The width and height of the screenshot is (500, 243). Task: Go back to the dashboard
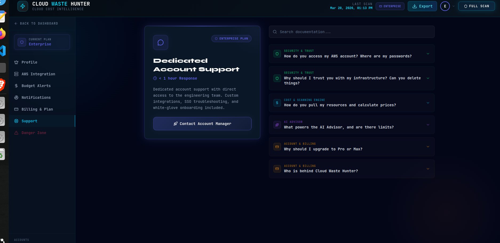(36, 23)
